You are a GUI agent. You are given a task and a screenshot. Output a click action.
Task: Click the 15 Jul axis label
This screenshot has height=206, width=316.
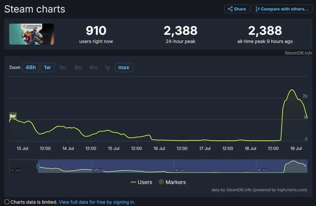click(113, 148)
